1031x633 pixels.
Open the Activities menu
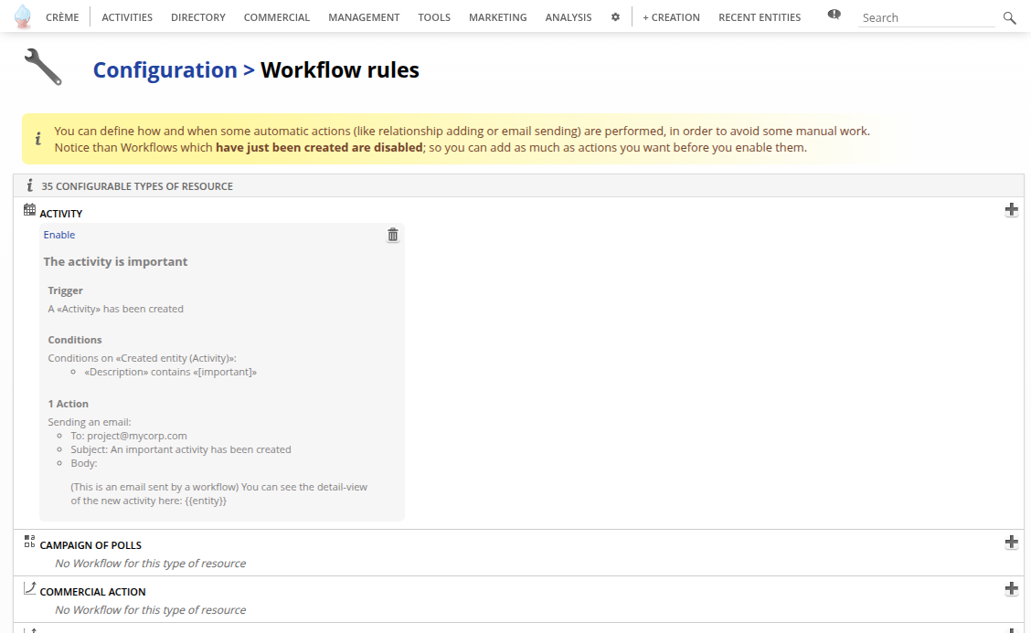tap(127, 17)
